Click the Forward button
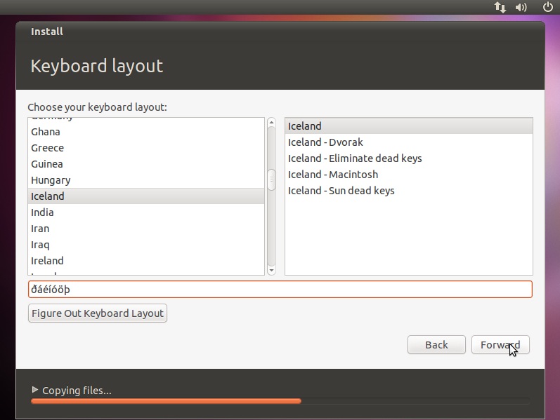 (500, 345)
